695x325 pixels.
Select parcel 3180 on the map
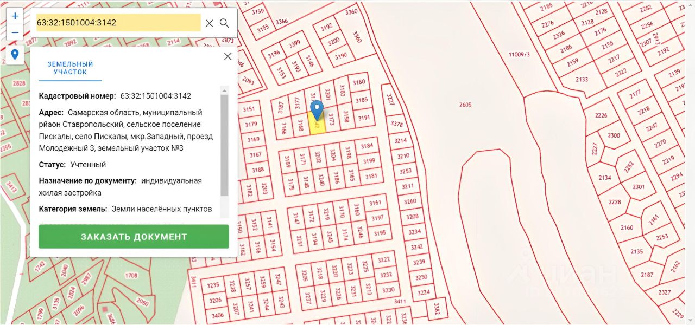(x=359, y=82)
